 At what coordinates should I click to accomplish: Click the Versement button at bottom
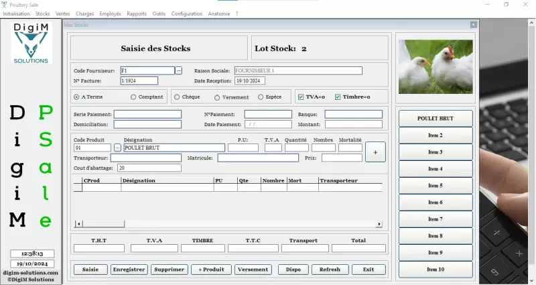253,270
